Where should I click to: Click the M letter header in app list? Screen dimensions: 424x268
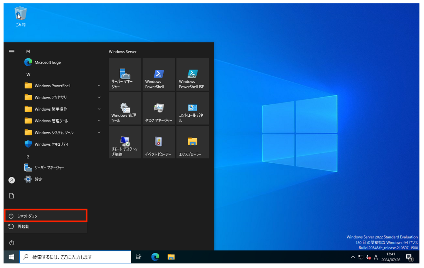coord(28,52)
